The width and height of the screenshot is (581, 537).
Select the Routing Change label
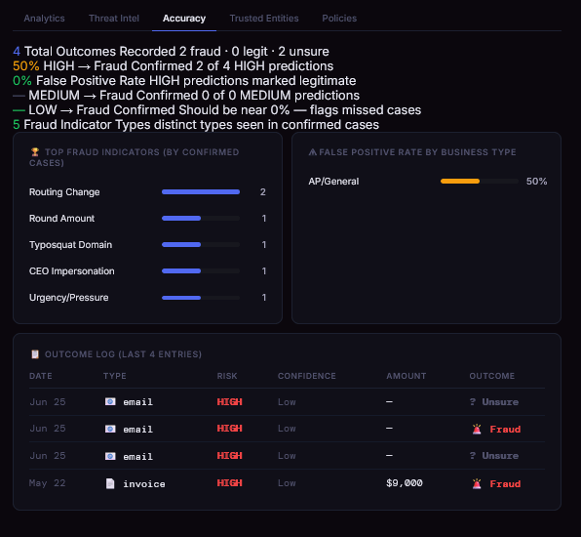point(64,192)
